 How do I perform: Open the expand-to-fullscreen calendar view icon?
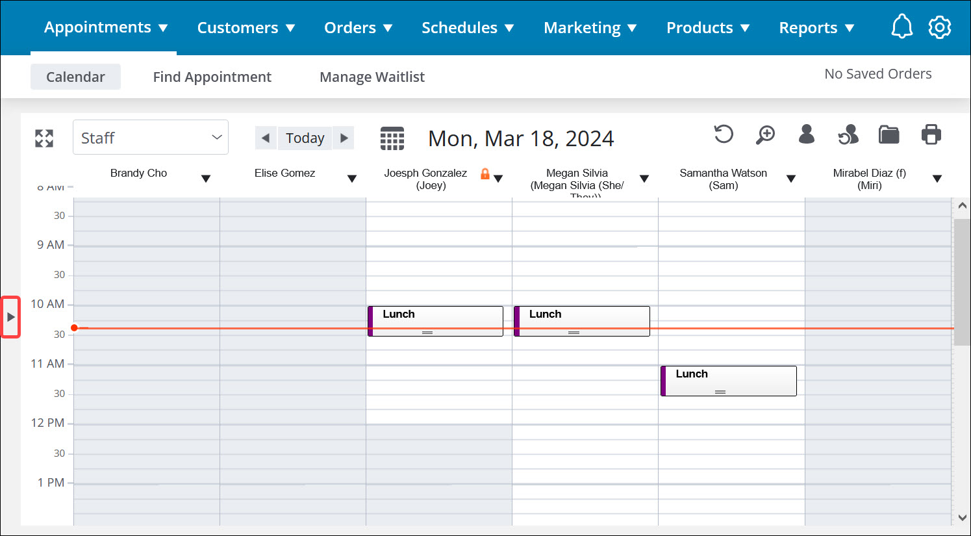44,138
